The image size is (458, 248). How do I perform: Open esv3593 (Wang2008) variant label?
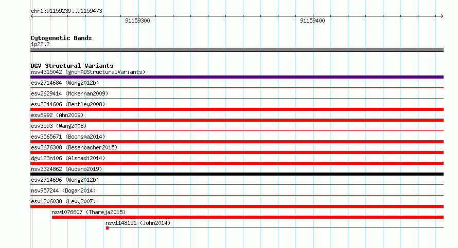click(59, 126)
